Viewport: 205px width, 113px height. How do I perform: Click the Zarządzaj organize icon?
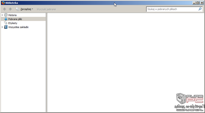point(17,9)
